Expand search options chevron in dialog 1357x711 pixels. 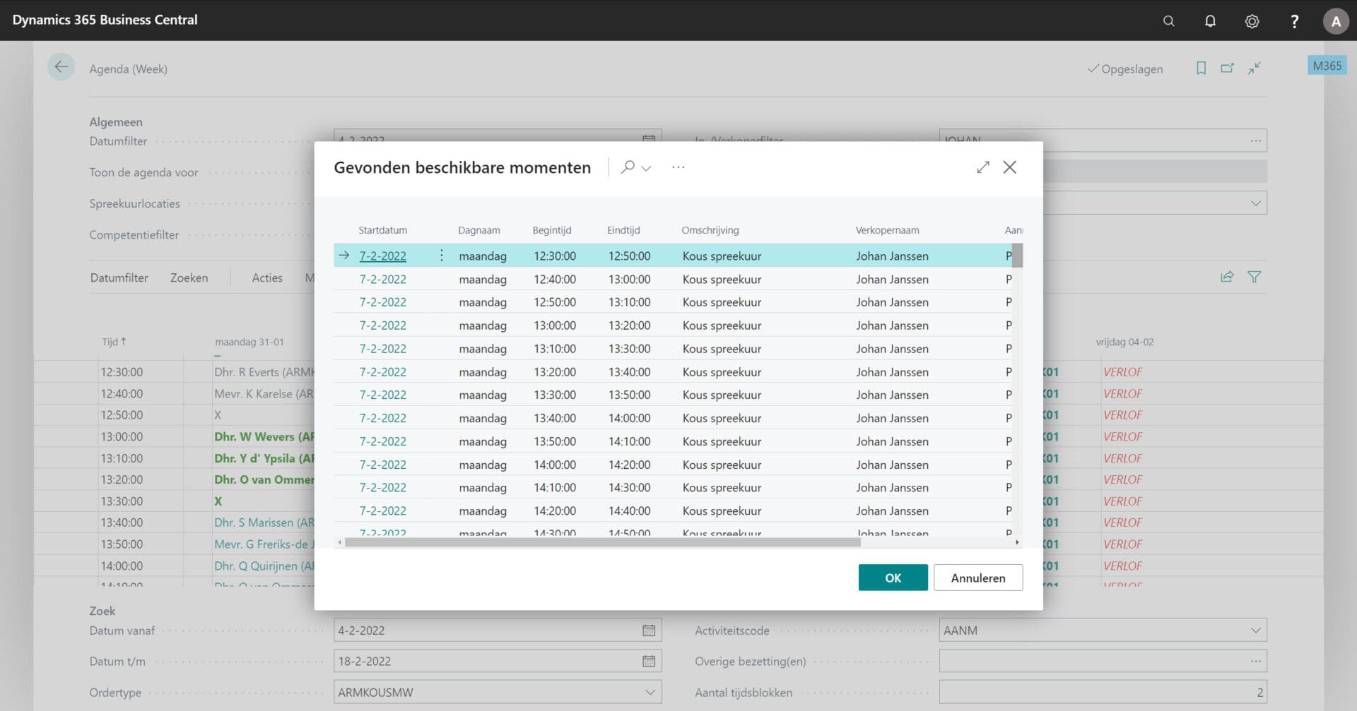(646, 168)
